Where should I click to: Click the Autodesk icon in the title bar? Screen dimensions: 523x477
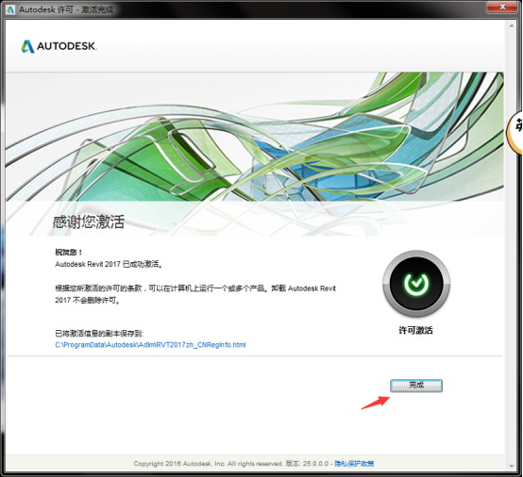pos(10,9)
